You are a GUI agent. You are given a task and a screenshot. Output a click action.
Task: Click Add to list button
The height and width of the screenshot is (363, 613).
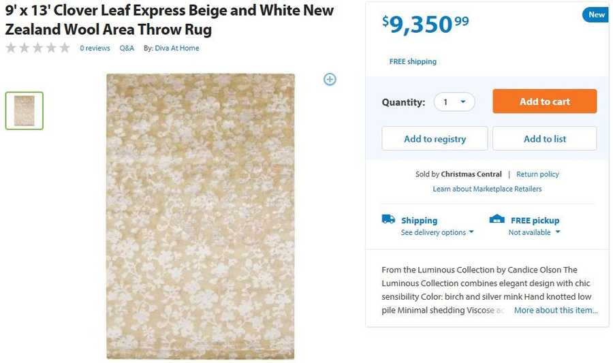[x=544, y=138]
